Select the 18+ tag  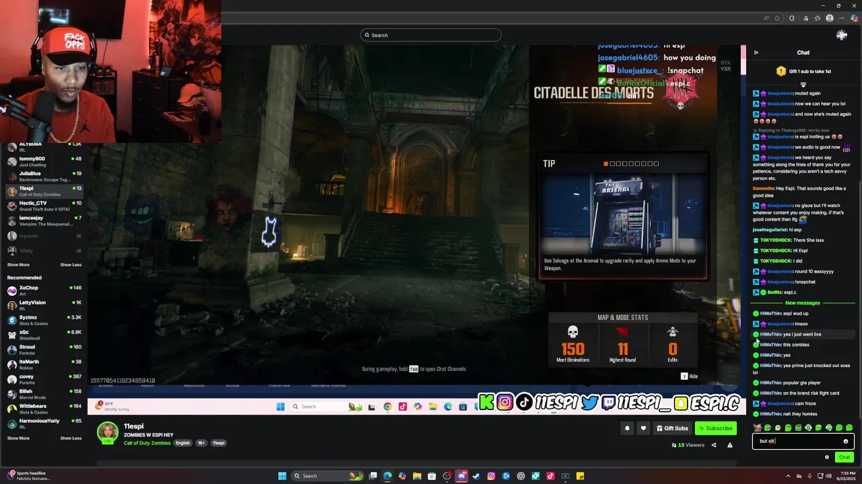[x=201, y=443]
